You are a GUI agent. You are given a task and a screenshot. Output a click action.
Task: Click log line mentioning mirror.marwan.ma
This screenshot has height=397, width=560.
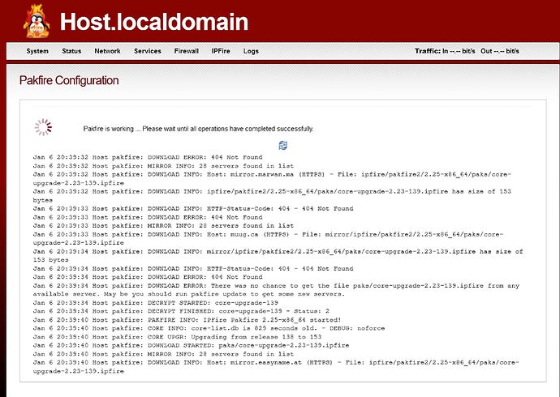tap(272, 178)
